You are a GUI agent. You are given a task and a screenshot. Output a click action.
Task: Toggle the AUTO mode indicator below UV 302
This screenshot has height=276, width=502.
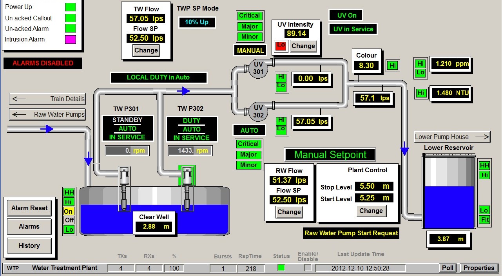249,130
